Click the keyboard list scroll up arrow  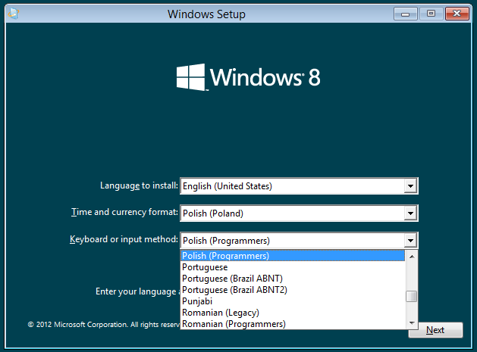coord(412,257)
